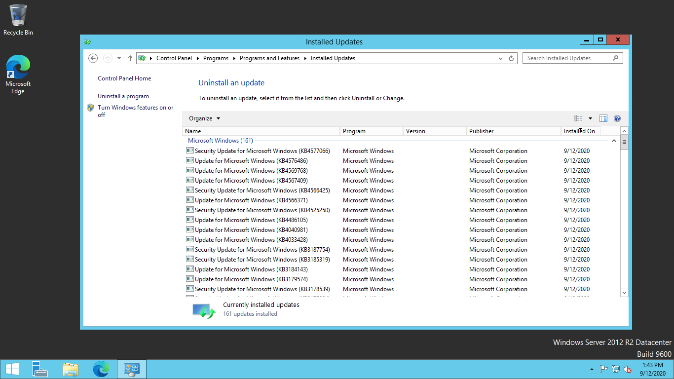Sort by the Program column header
This screenshot has width=674, height=379.
coord(372,131)
